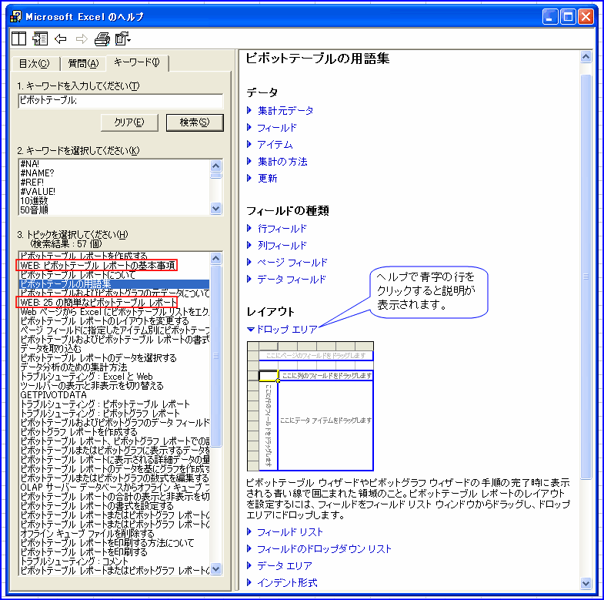Click topic list scroll up arrow
Screen dimensions: 604x600
[x=216, y=258]
